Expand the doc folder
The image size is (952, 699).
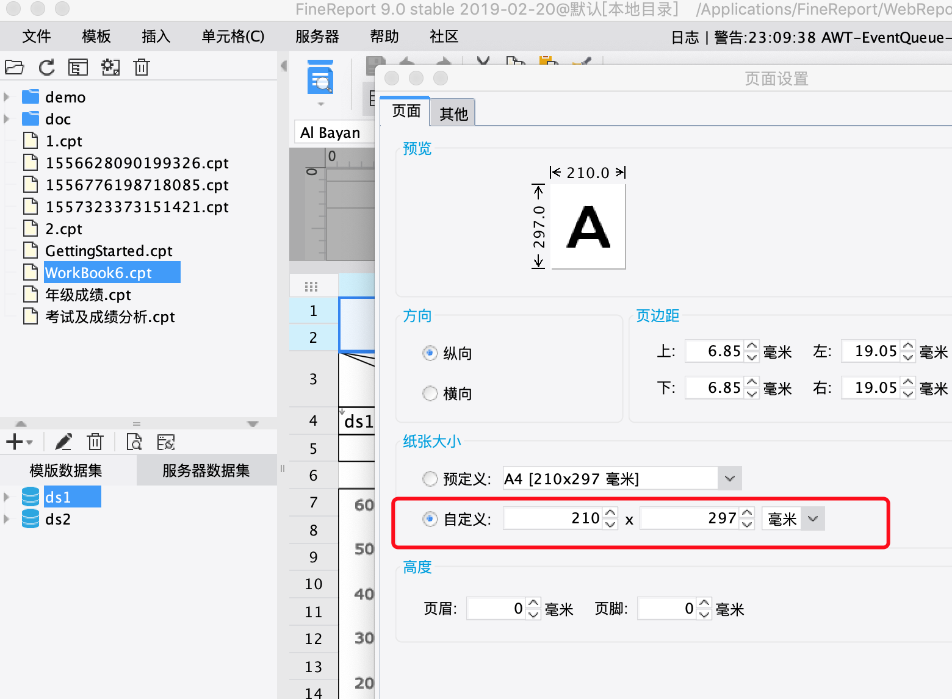(x=7, y=118)
